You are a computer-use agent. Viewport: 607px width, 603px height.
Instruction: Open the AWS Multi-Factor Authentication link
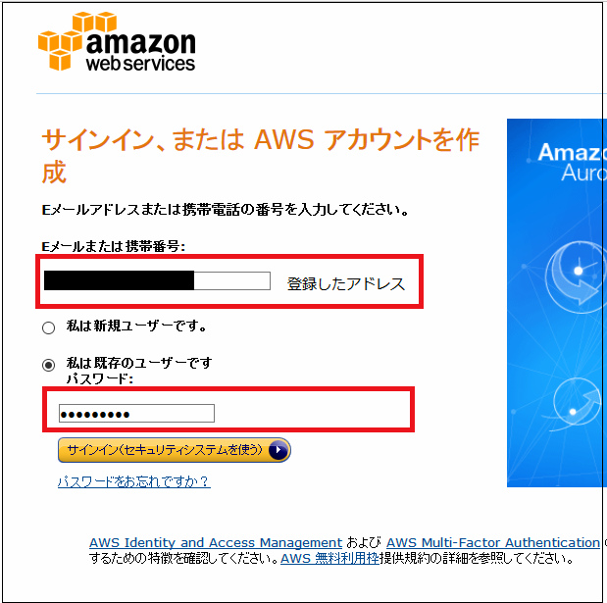click(493, 542)
